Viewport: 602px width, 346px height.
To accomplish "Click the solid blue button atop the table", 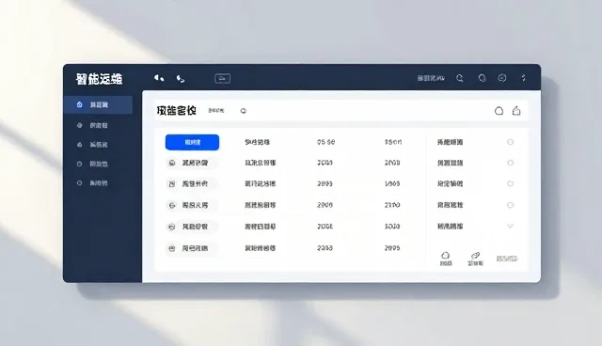I will point(192,142).
